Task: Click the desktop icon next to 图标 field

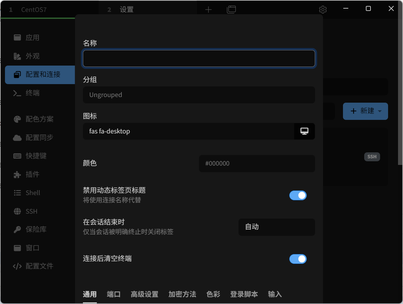Action: [x=304, y=131]
